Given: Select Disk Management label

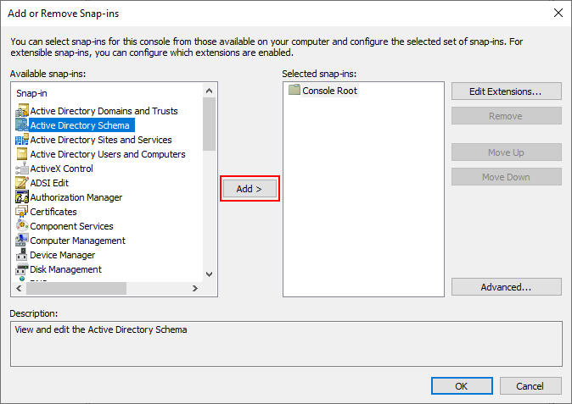Looking at the screenshot, I should 65,269.
